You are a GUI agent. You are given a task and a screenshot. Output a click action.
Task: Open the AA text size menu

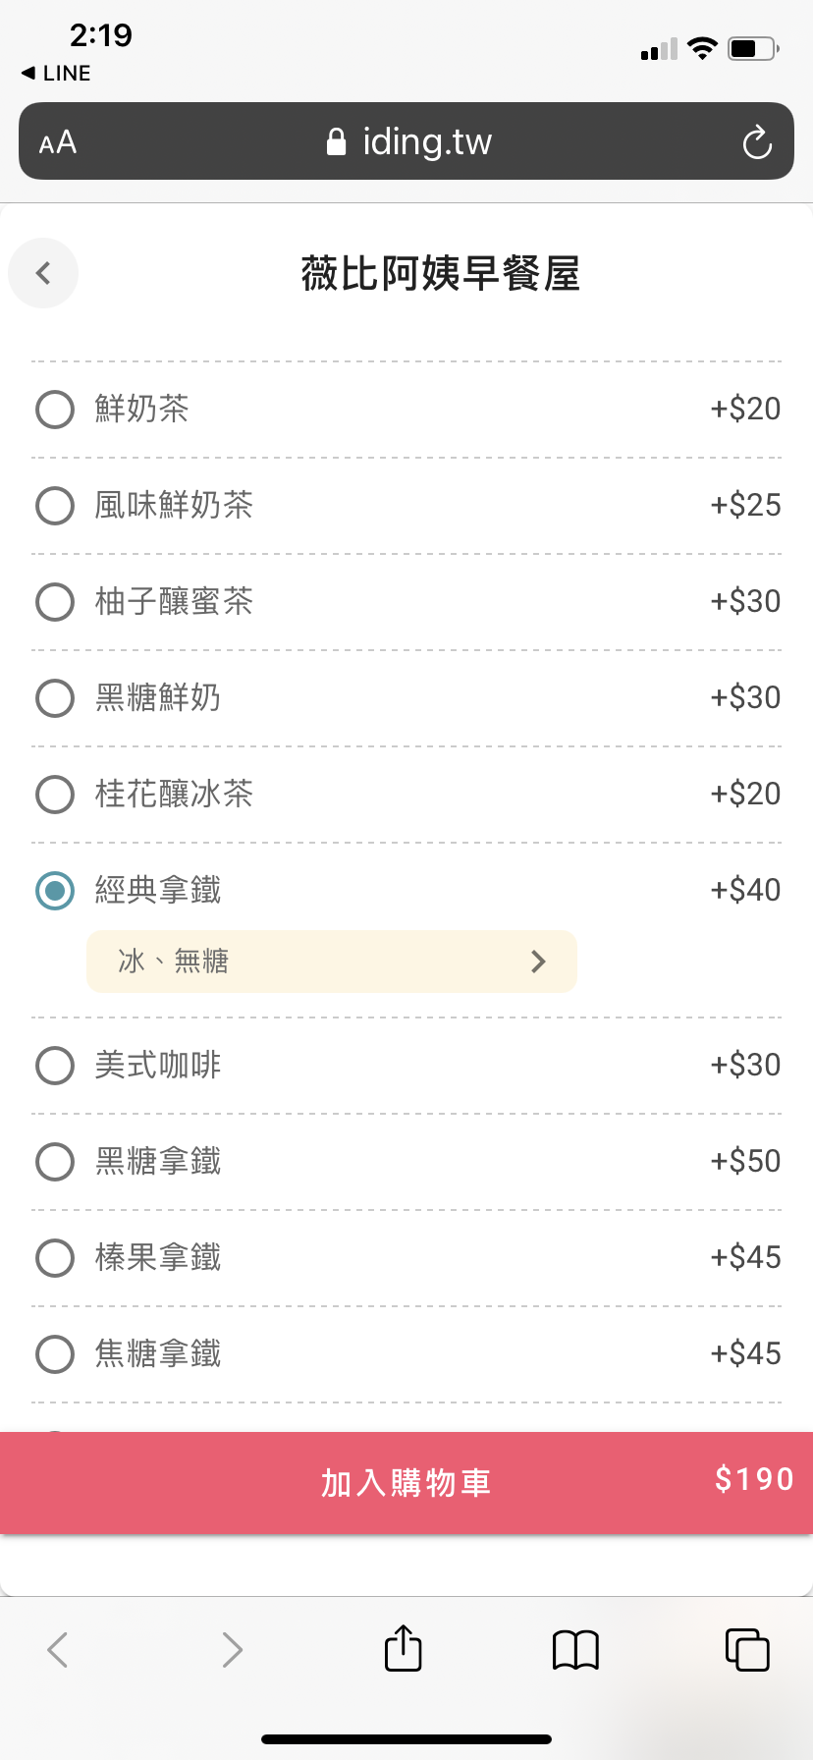(x=58, y=142)
